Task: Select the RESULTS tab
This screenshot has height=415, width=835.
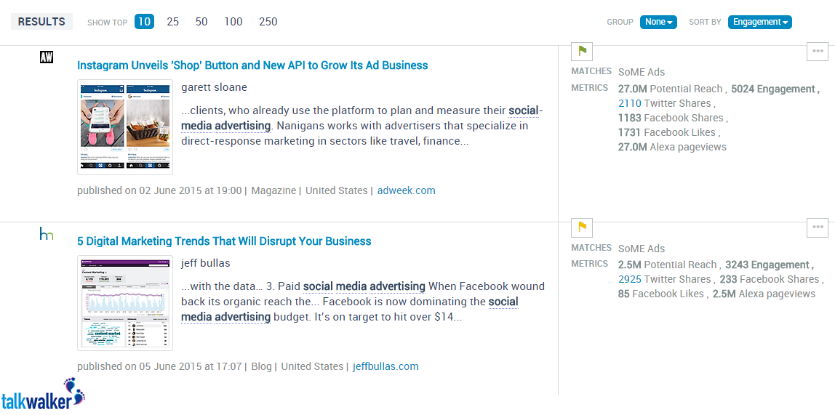Action: click(41, 22)
